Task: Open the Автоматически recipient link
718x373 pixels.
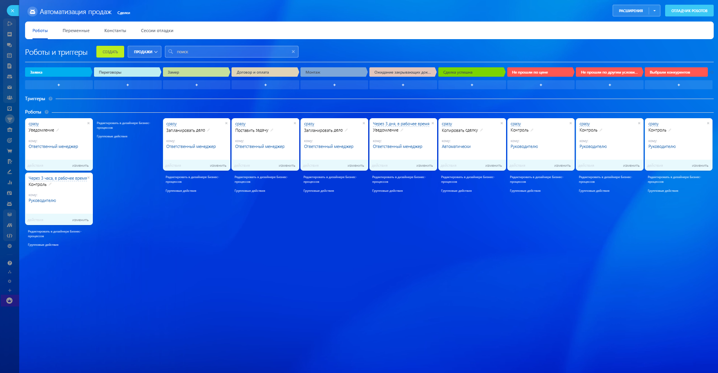Action: [x=456, y=146]
